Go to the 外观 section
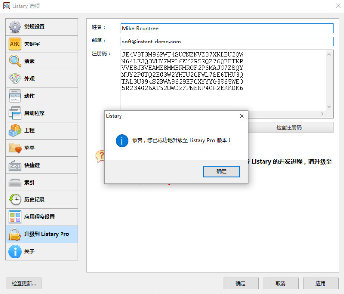The image size is (344, 294). click(x=41, y=79)
